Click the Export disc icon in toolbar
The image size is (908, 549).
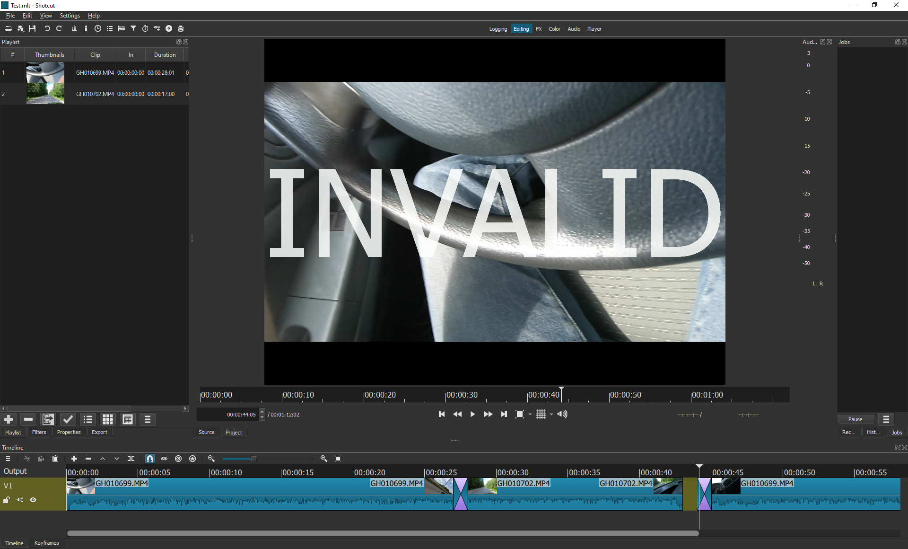[x=169, y=28]
